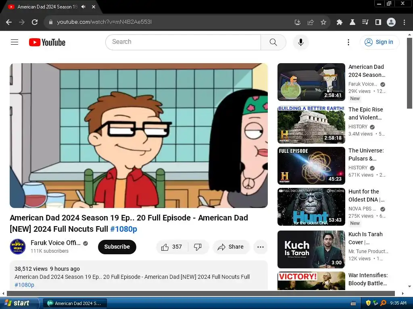Click the #1080p hashtag in title
Screen dimensions: 413x309
tap(123, 229)
